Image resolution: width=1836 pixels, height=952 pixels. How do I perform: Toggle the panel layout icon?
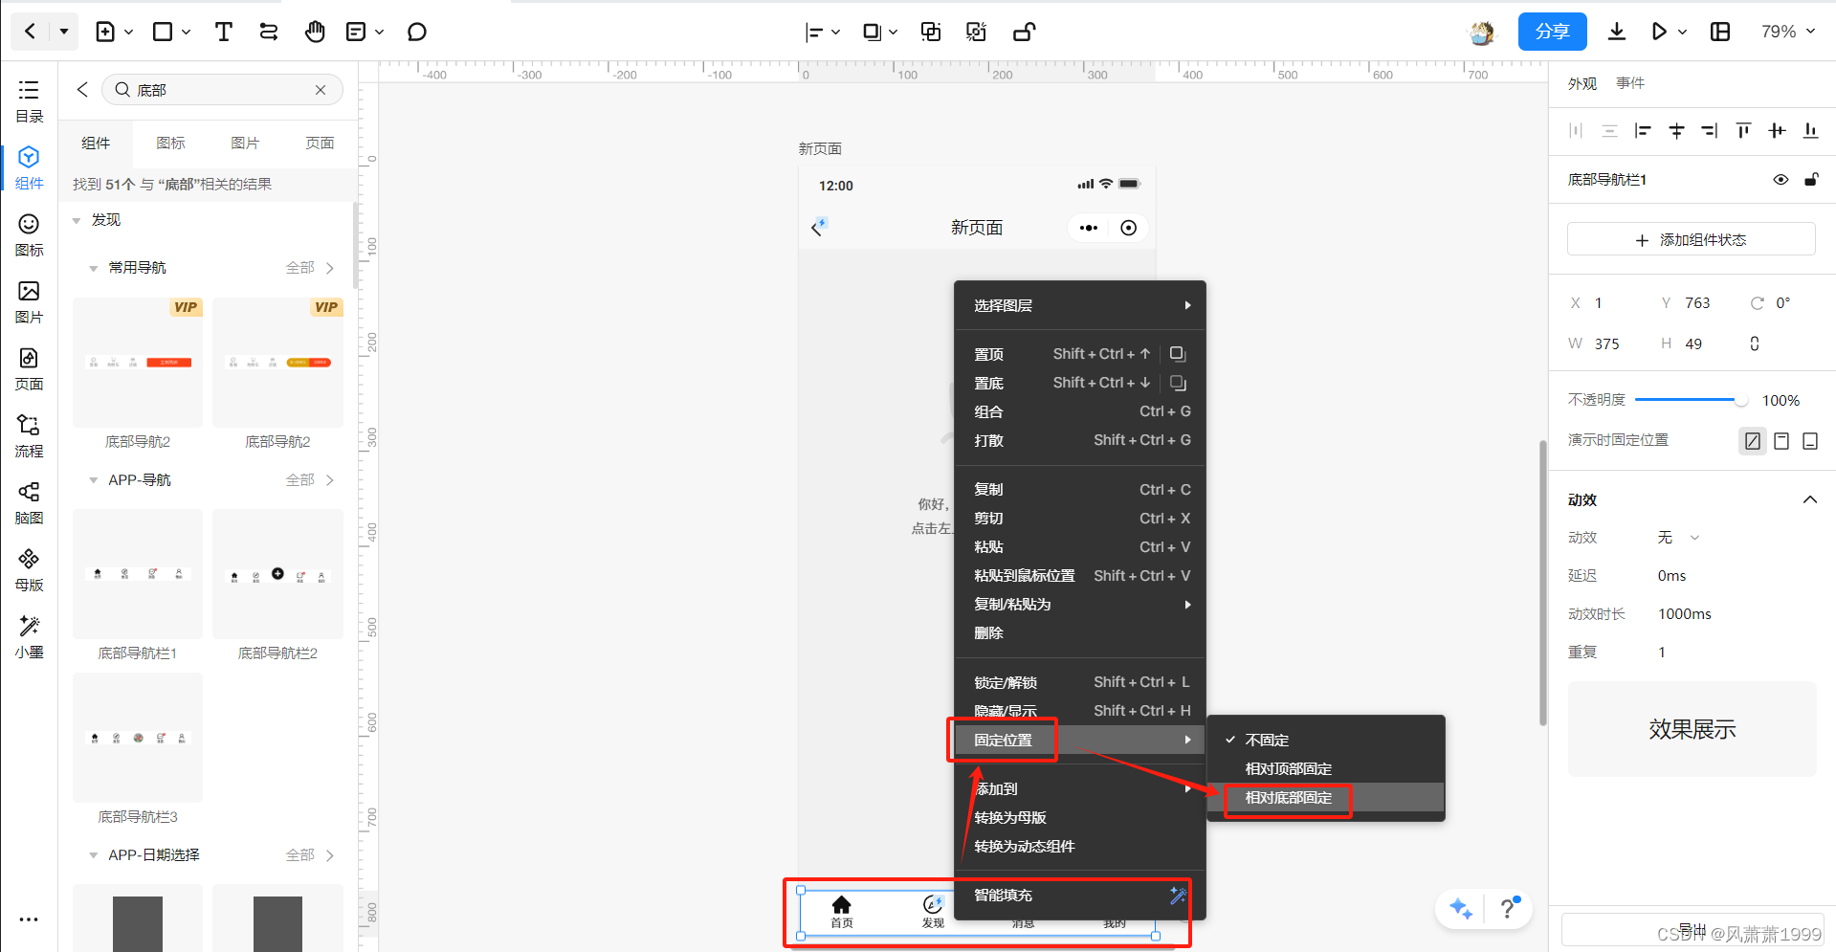[x=1720, y=32]
